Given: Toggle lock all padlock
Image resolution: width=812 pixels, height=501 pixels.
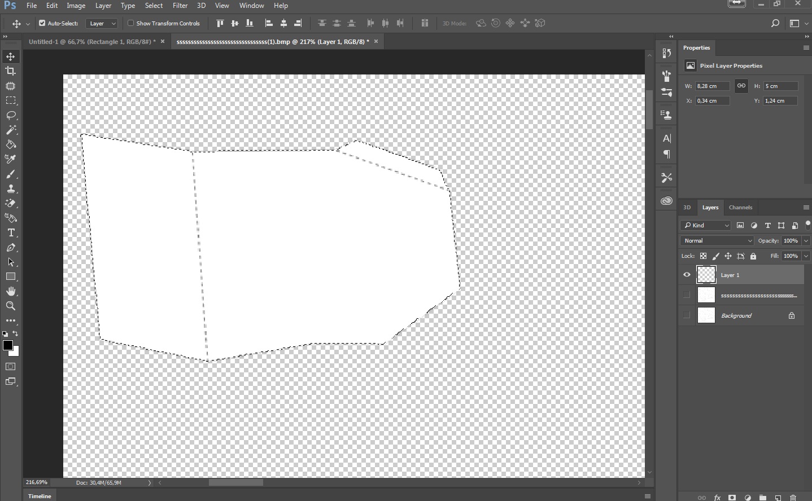Looking at the screenshot, I should 753,256.
